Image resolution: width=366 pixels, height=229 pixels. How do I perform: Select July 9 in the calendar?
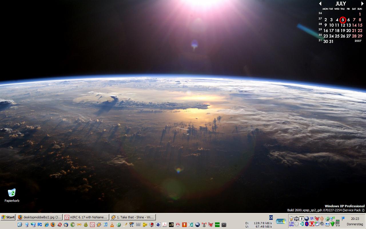pos(326,25)
